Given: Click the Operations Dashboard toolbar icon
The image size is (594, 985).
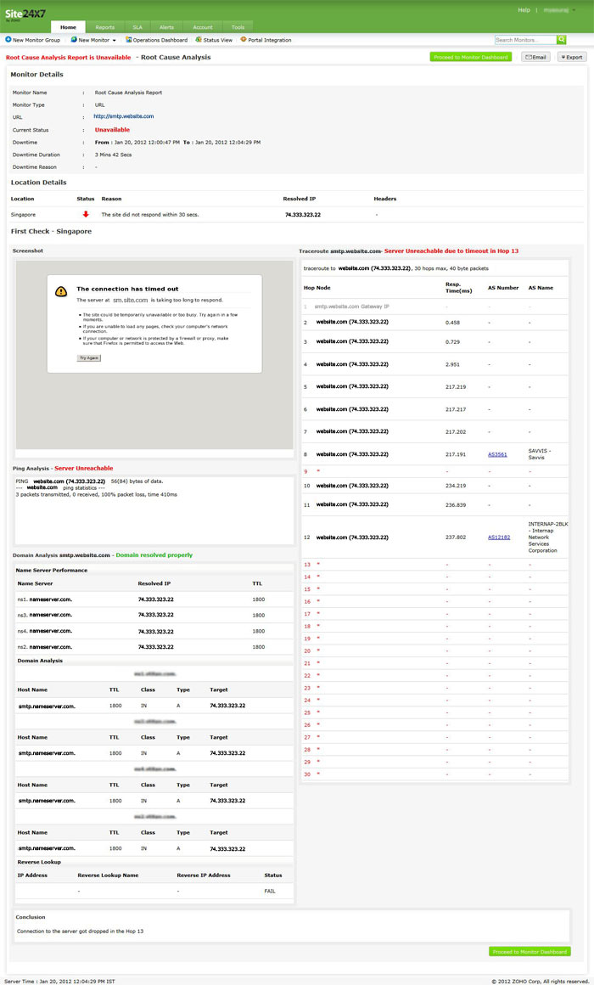Looking at the screenshot, I should point(129,40).
